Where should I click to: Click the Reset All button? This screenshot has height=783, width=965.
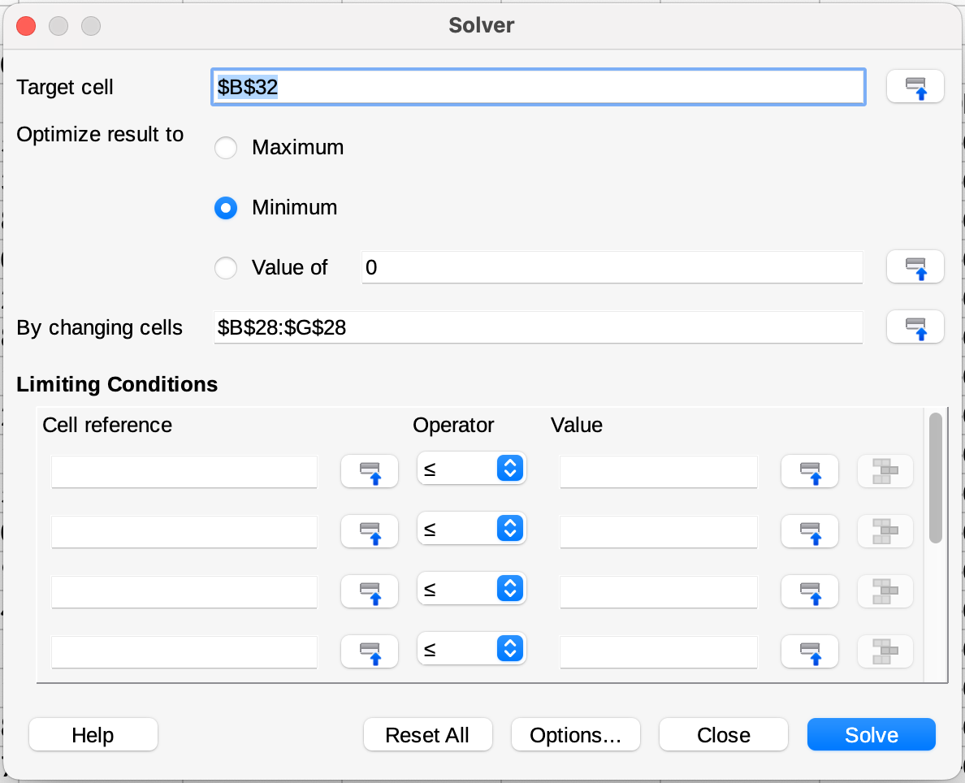click(427, 735)
